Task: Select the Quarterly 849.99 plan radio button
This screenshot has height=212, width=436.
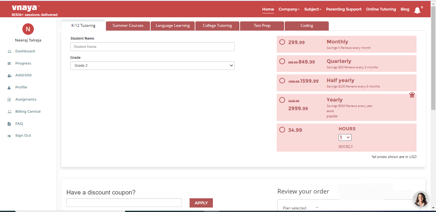Action: point(282,61)
